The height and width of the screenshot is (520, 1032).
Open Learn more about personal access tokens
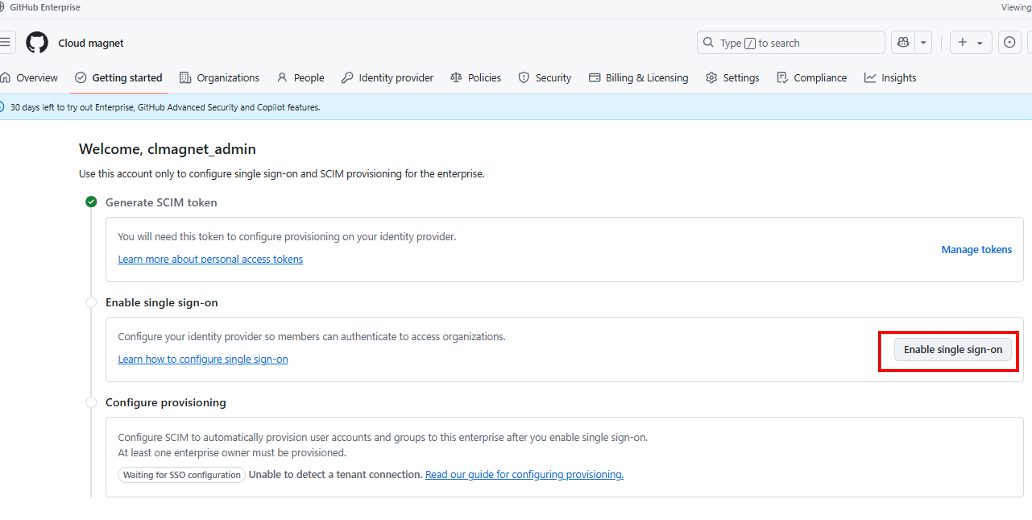(210, 259)
